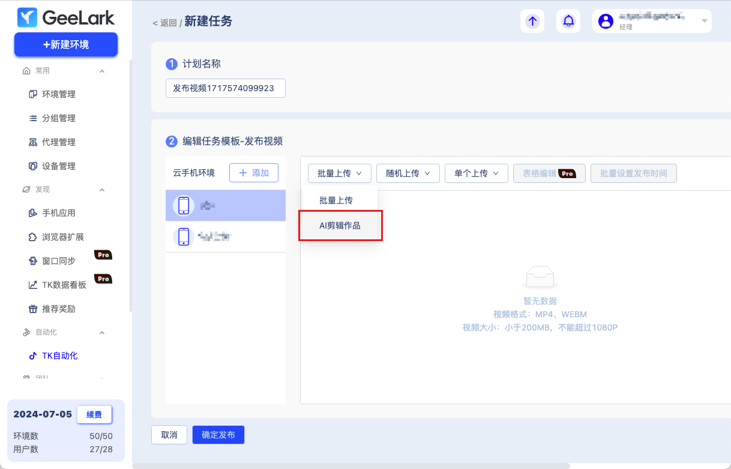Open the account dropdown arrow
Screen dimensions: 731x469
[x=705, y=21]
